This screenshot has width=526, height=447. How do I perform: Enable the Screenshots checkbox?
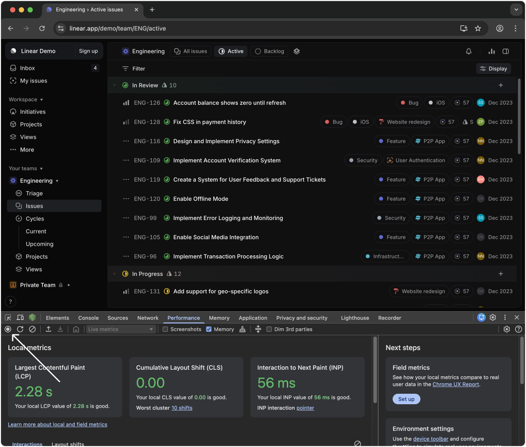click(x=165, y=329)
